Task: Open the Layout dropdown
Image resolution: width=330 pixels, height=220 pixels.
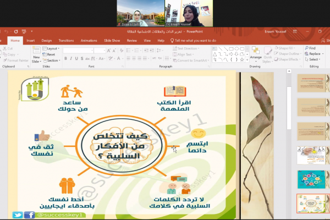Action: pyautogui.click(x=53, y=48)
